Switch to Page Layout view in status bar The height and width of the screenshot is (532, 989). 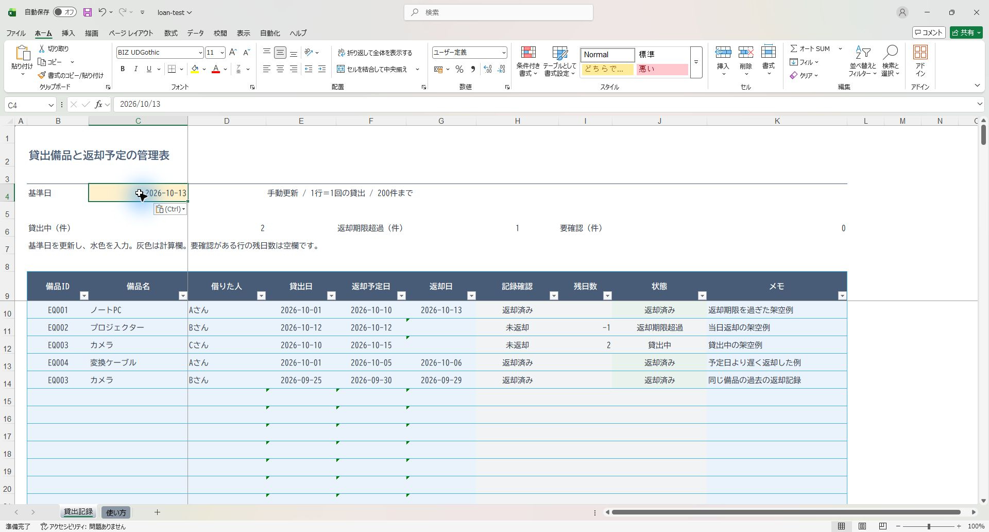(862, 526)
